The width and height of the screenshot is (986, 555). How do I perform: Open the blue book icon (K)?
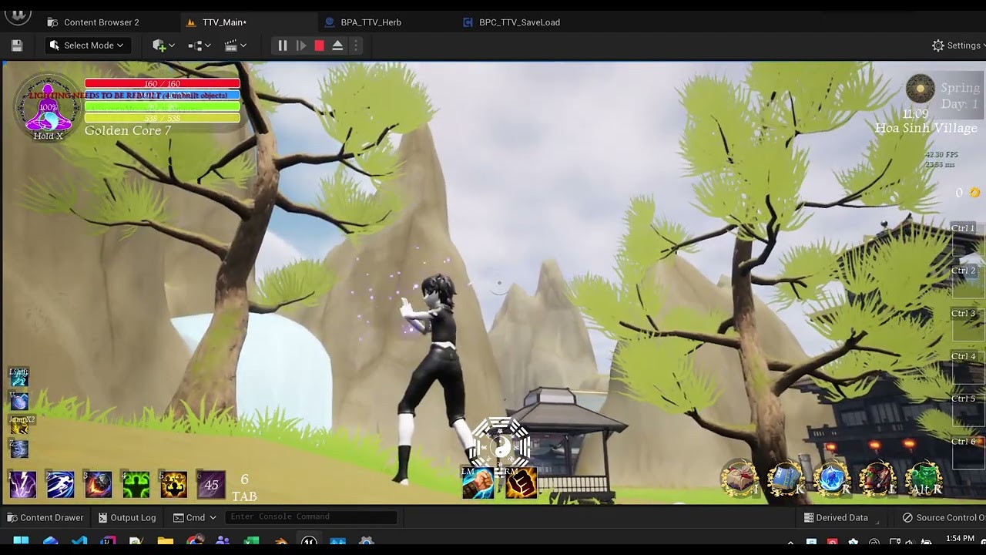point(786,479)
